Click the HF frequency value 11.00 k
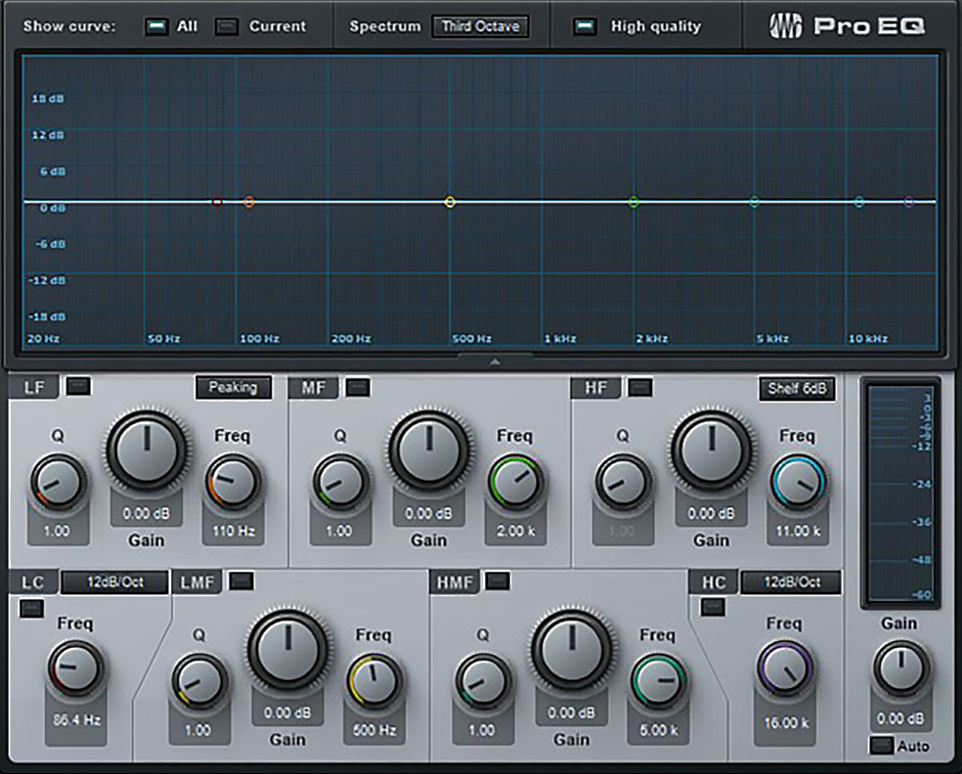The image size is (962, 774). [798, 531]
